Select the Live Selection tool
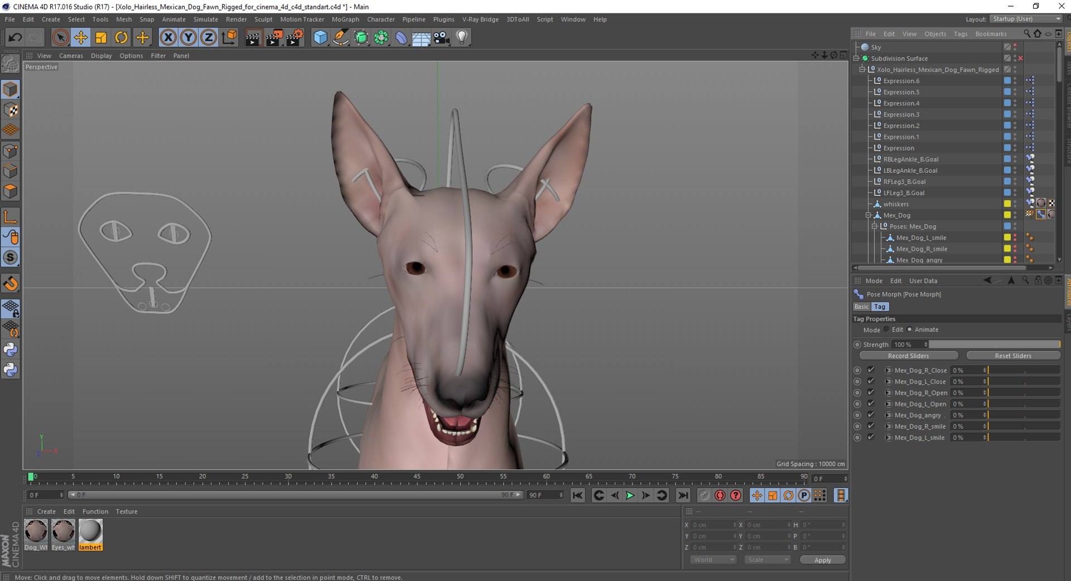Image resolution: width=1071 pixels, height=581 pixels. point(60,37)
